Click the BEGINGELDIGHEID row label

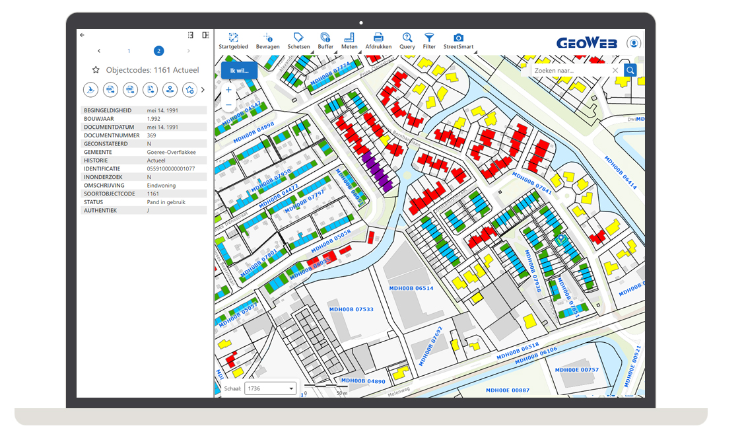click(x=108, y=110)
